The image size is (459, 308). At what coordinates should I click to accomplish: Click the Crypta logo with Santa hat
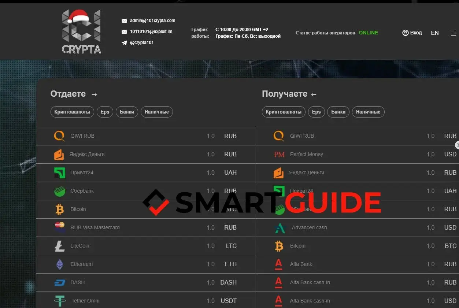click(81, 31)
